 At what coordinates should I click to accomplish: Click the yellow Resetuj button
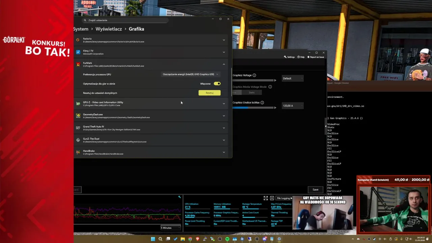point(210,93)
